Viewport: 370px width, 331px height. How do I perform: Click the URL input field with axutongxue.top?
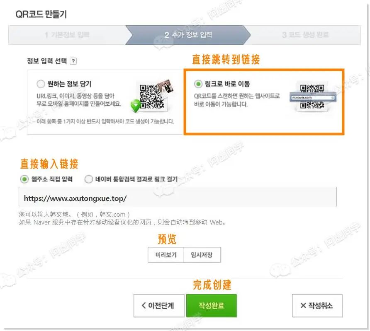click(178, 196)
